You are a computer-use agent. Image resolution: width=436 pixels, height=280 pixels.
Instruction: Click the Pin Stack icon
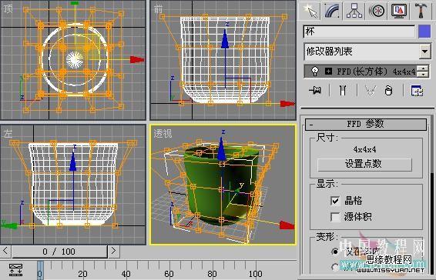(315, 90)
